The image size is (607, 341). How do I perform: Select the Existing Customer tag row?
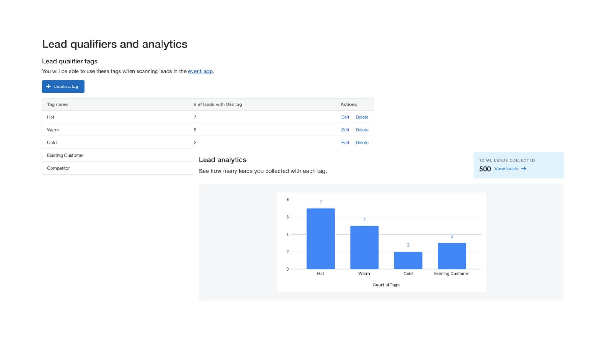(65, 155)
